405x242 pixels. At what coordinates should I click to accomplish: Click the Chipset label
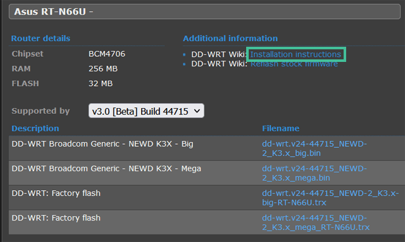(x=27, y=54)
